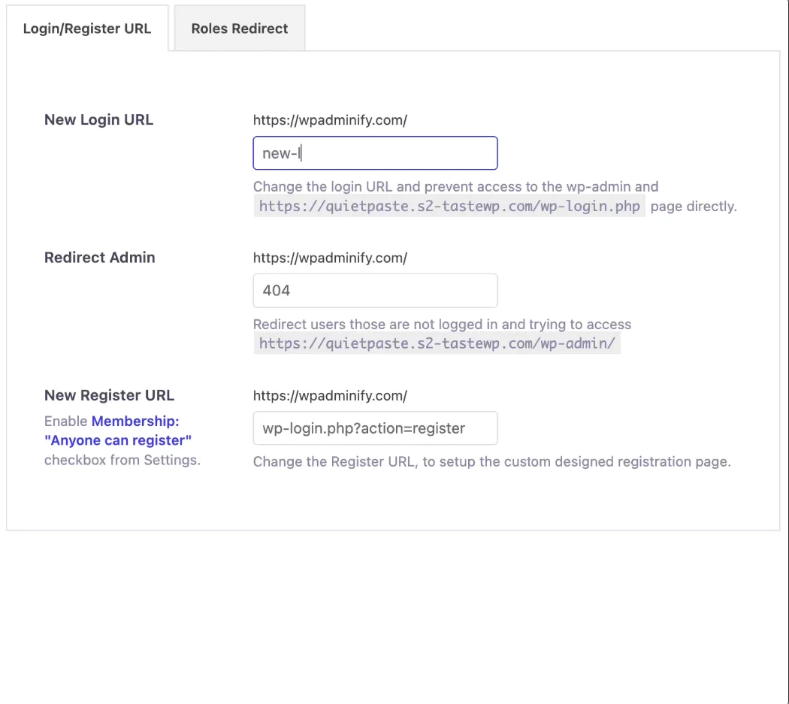Click the New Login URL label

pos(98,119)
